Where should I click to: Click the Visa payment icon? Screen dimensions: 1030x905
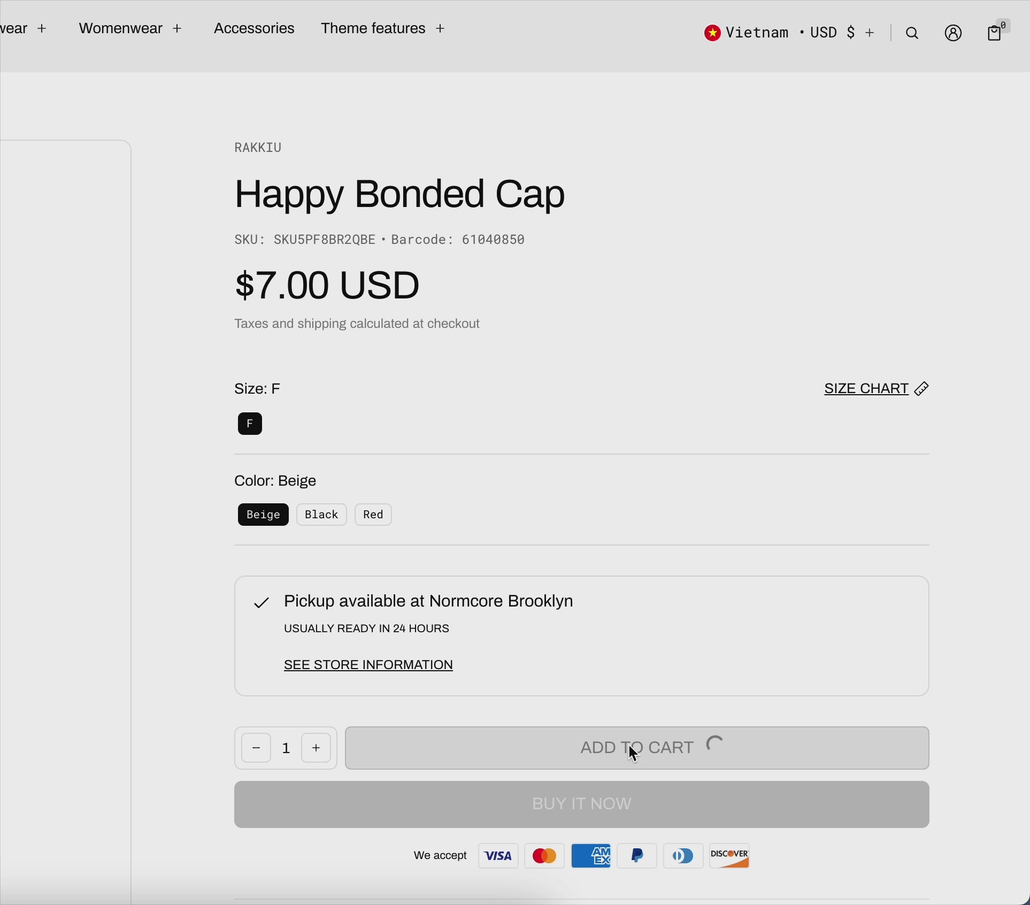point(498,856)
